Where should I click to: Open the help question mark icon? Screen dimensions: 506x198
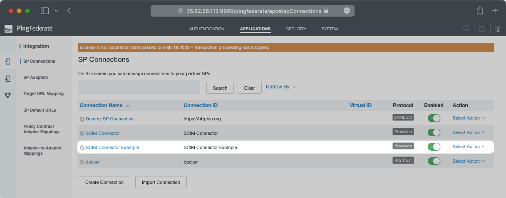(482, 29)
